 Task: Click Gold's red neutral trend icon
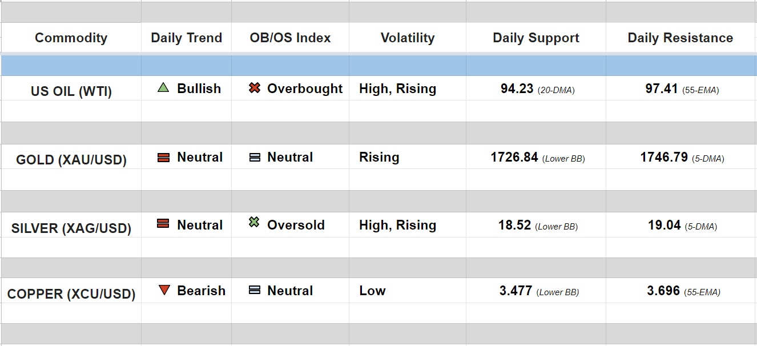163,157
